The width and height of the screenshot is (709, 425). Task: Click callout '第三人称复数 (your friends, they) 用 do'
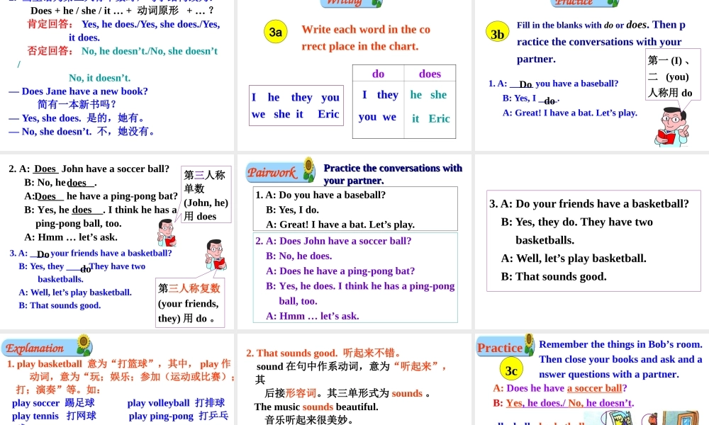coord(190,303)
